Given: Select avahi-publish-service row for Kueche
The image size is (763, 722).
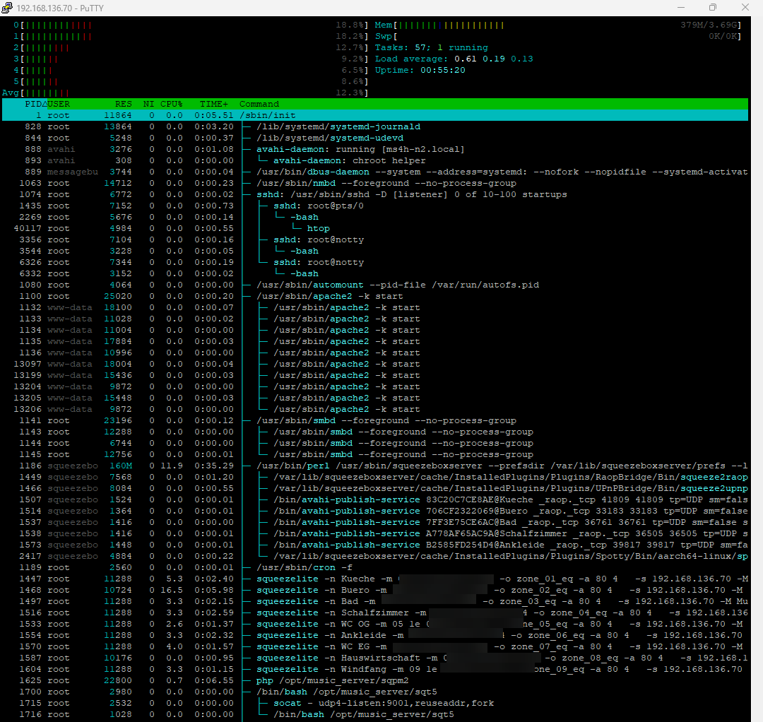Looking at the screenshot, I should pyautogui.click(x=374, y=499).
